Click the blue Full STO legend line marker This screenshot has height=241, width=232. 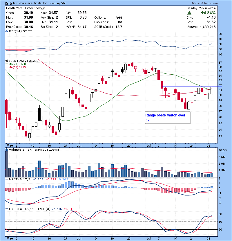[7, 209]
